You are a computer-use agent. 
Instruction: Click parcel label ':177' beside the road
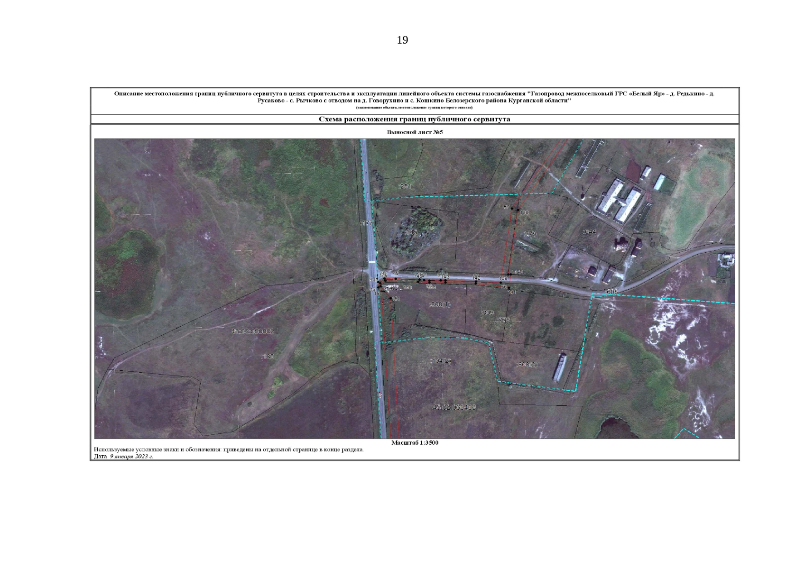tap(367, 223)
